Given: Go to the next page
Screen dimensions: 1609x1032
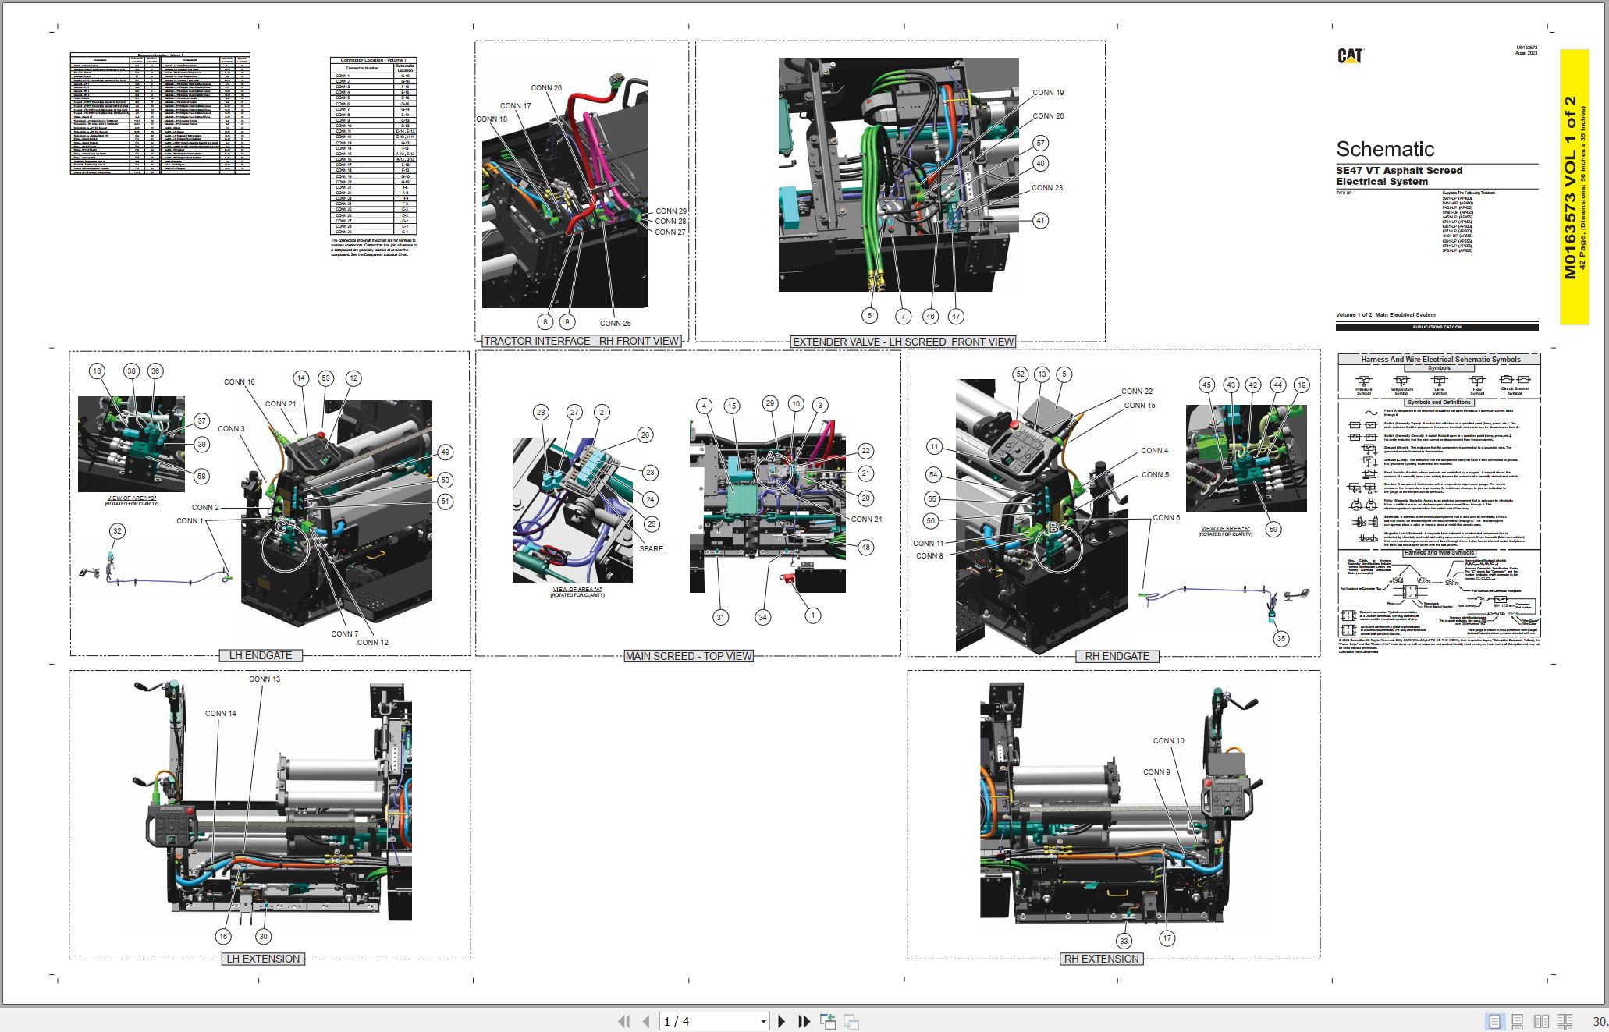Looking at the screenshot, I should (x=781, y=1021).
